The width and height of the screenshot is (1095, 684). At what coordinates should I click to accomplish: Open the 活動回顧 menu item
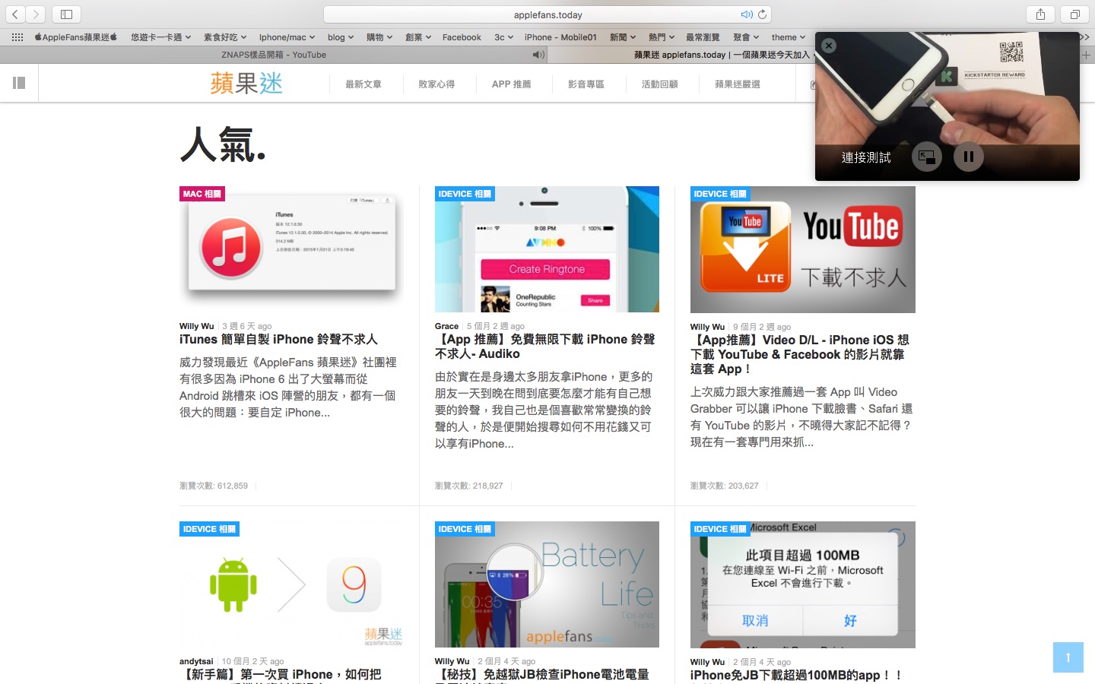(x=659, y=84)
